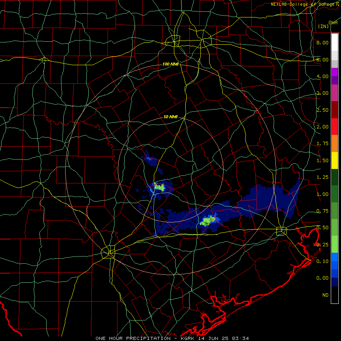Click the black ND legend swatch
Viewport: 341px width, 341px height.
click(335, 295)
